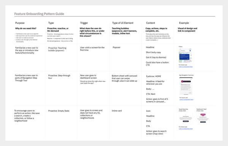Image resolution: width=228 pixels, height=146 pixels.
Task: Click 'Think about the user's emotions' note
Action: 158,37
